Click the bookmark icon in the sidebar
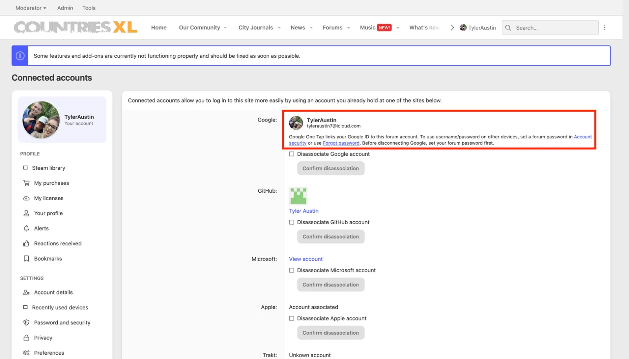This screenshot has height=359, width=629. point(26,259)
